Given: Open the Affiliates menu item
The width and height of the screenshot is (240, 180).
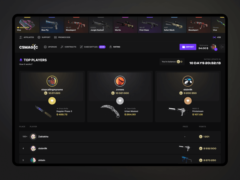Looking at the screenshot, I should tap(27, 37).
